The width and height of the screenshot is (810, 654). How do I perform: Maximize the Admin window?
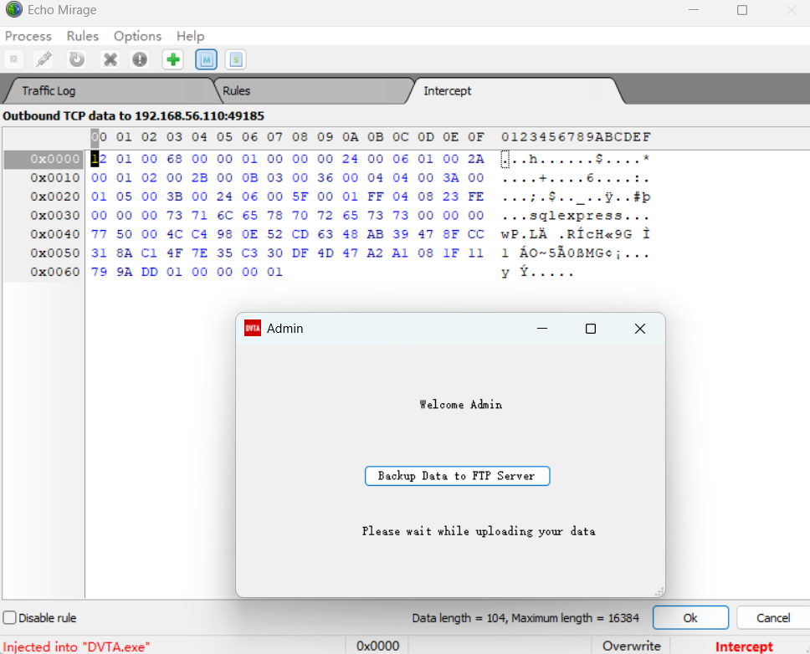tap(591, 329)
